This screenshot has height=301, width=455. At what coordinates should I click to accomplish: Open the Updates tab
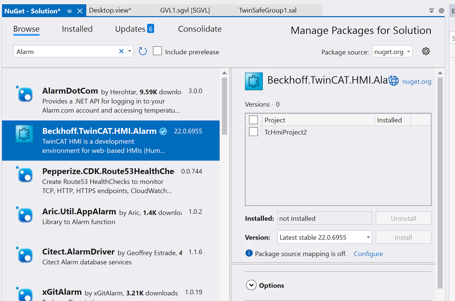pyautogui.click(x=130, y=29)
